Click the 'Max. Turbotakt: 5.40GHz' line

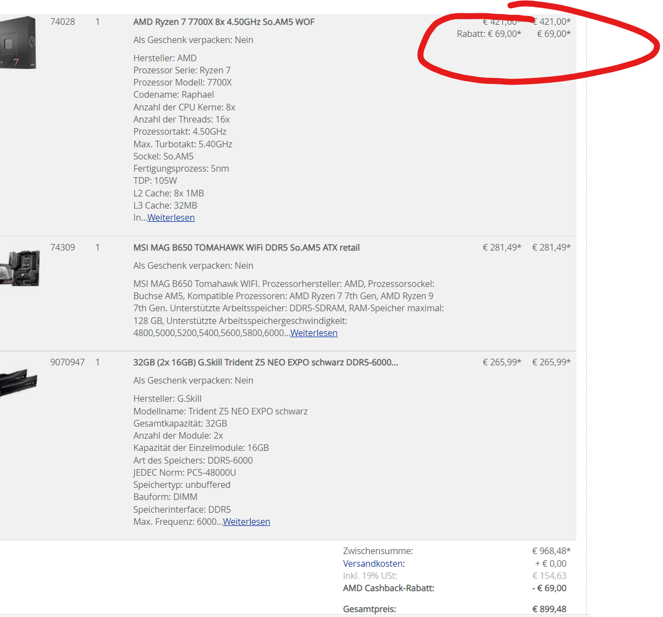click(x=183, y=144)
